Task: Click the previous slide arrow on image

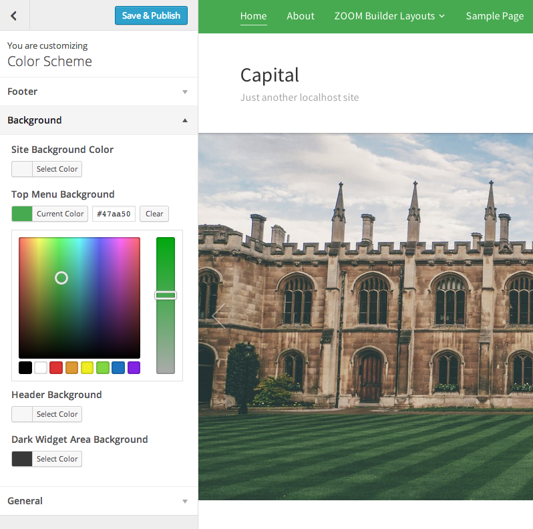Action: 219,315
